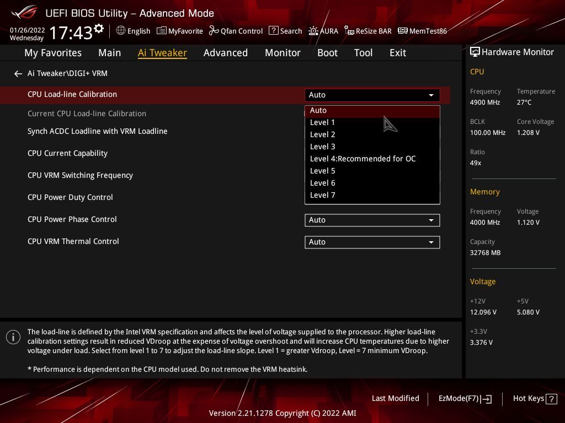
Task: Open My Favorites tab
Action: [x=53, y=53]
